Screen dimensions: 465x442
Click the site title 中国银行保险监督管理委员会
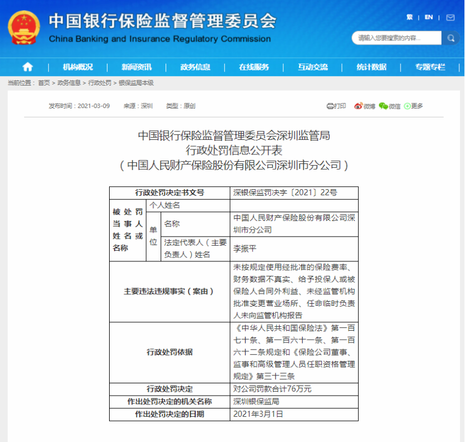[x=162, y=21]
